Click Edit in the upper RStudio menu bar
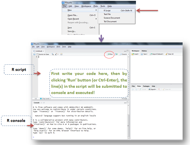 70,6
